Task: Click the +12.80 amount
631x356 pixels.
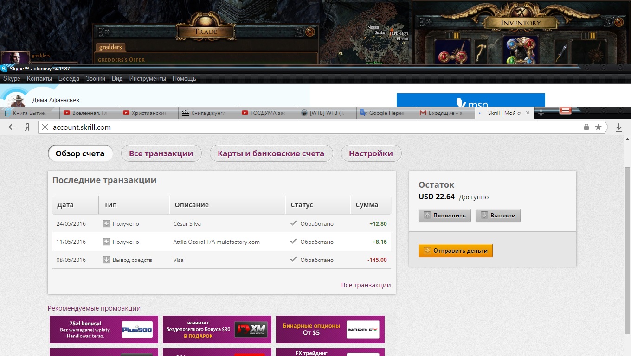Action: (378, 223)
